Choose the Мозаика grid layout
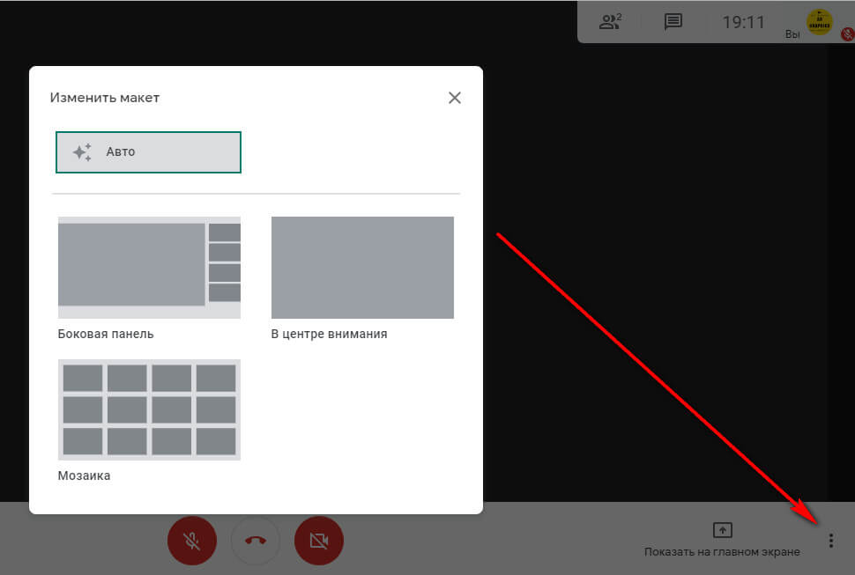 (148, 409)
